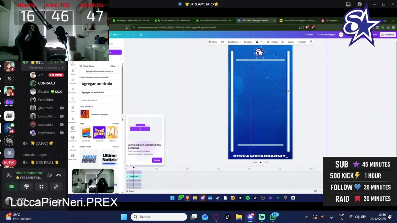Click Canva undo arrow
The width and height of the screenshot is (397, 223).
click(x=127, y=34)
